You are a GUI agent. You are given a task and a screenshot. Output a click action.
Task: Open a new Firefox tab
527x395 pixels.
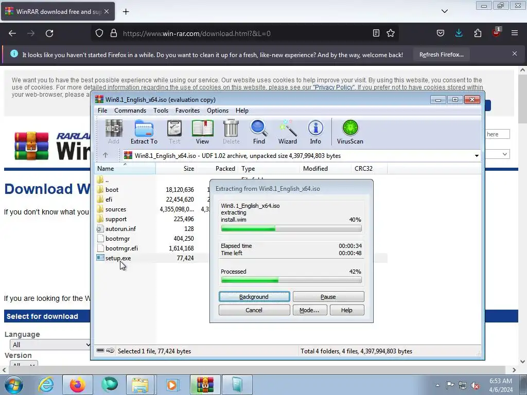pyautogui.click(x=126, y=12)
